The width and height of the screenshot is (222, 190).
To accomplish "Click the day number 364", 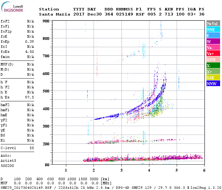I will coord(109,14).
